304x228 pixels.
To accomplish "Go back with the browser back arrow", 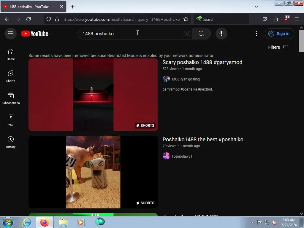I will (7, 19).
